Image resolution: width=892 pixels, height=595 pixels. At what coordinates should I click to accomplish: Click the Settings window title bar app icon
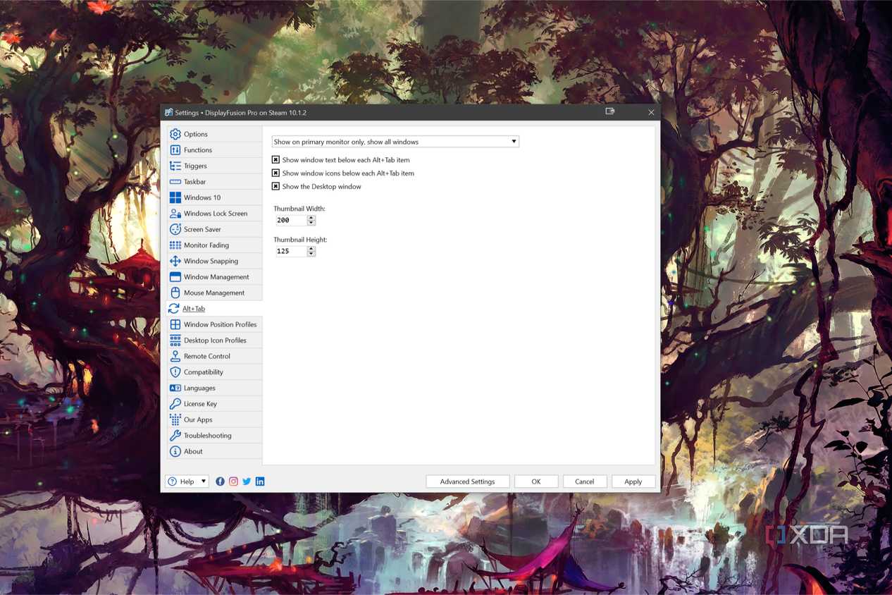169,112
